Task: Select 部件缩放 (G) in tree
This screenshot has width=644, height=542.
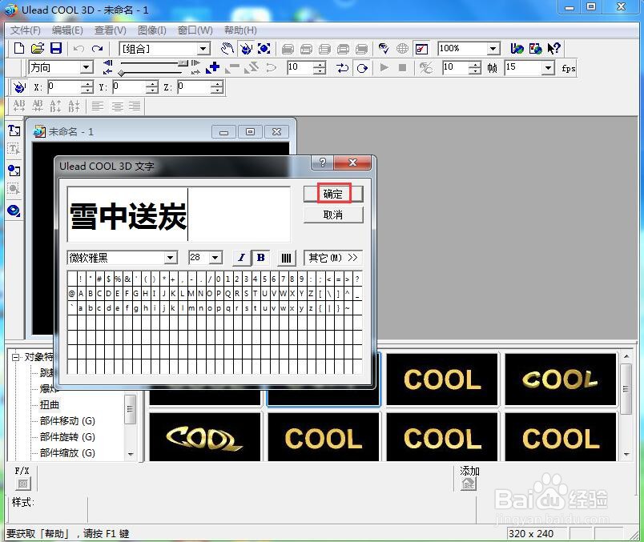Action: click(x=67, y=453)
